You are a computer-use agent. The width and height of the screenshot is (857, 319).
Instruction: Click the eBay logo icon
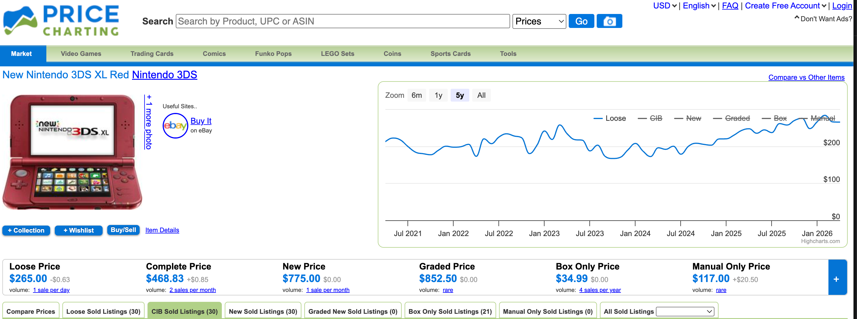pyautogui.click(x=175, y=126)
